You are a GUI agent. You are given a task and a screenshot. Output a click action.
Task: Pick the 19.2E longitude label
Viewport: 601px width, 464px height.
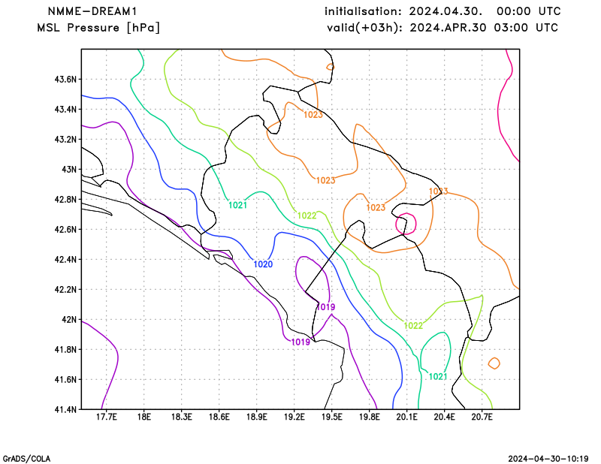click(294, 417)
